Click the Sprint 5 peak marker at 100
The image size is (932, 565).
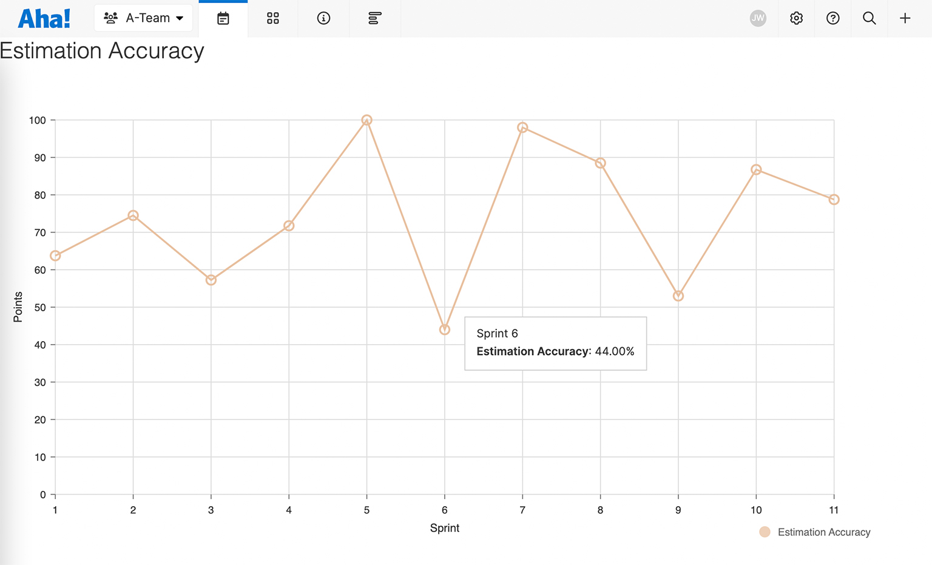click(366, 120)
